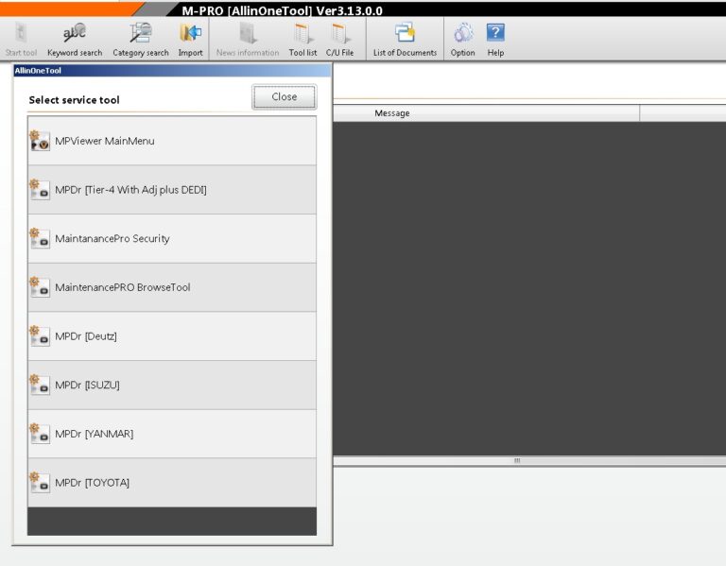The width and height of the screenshot is (726, 566).
Task: Click the MPDr [Deutz] tool icon
Action: [x=40, y=336]
